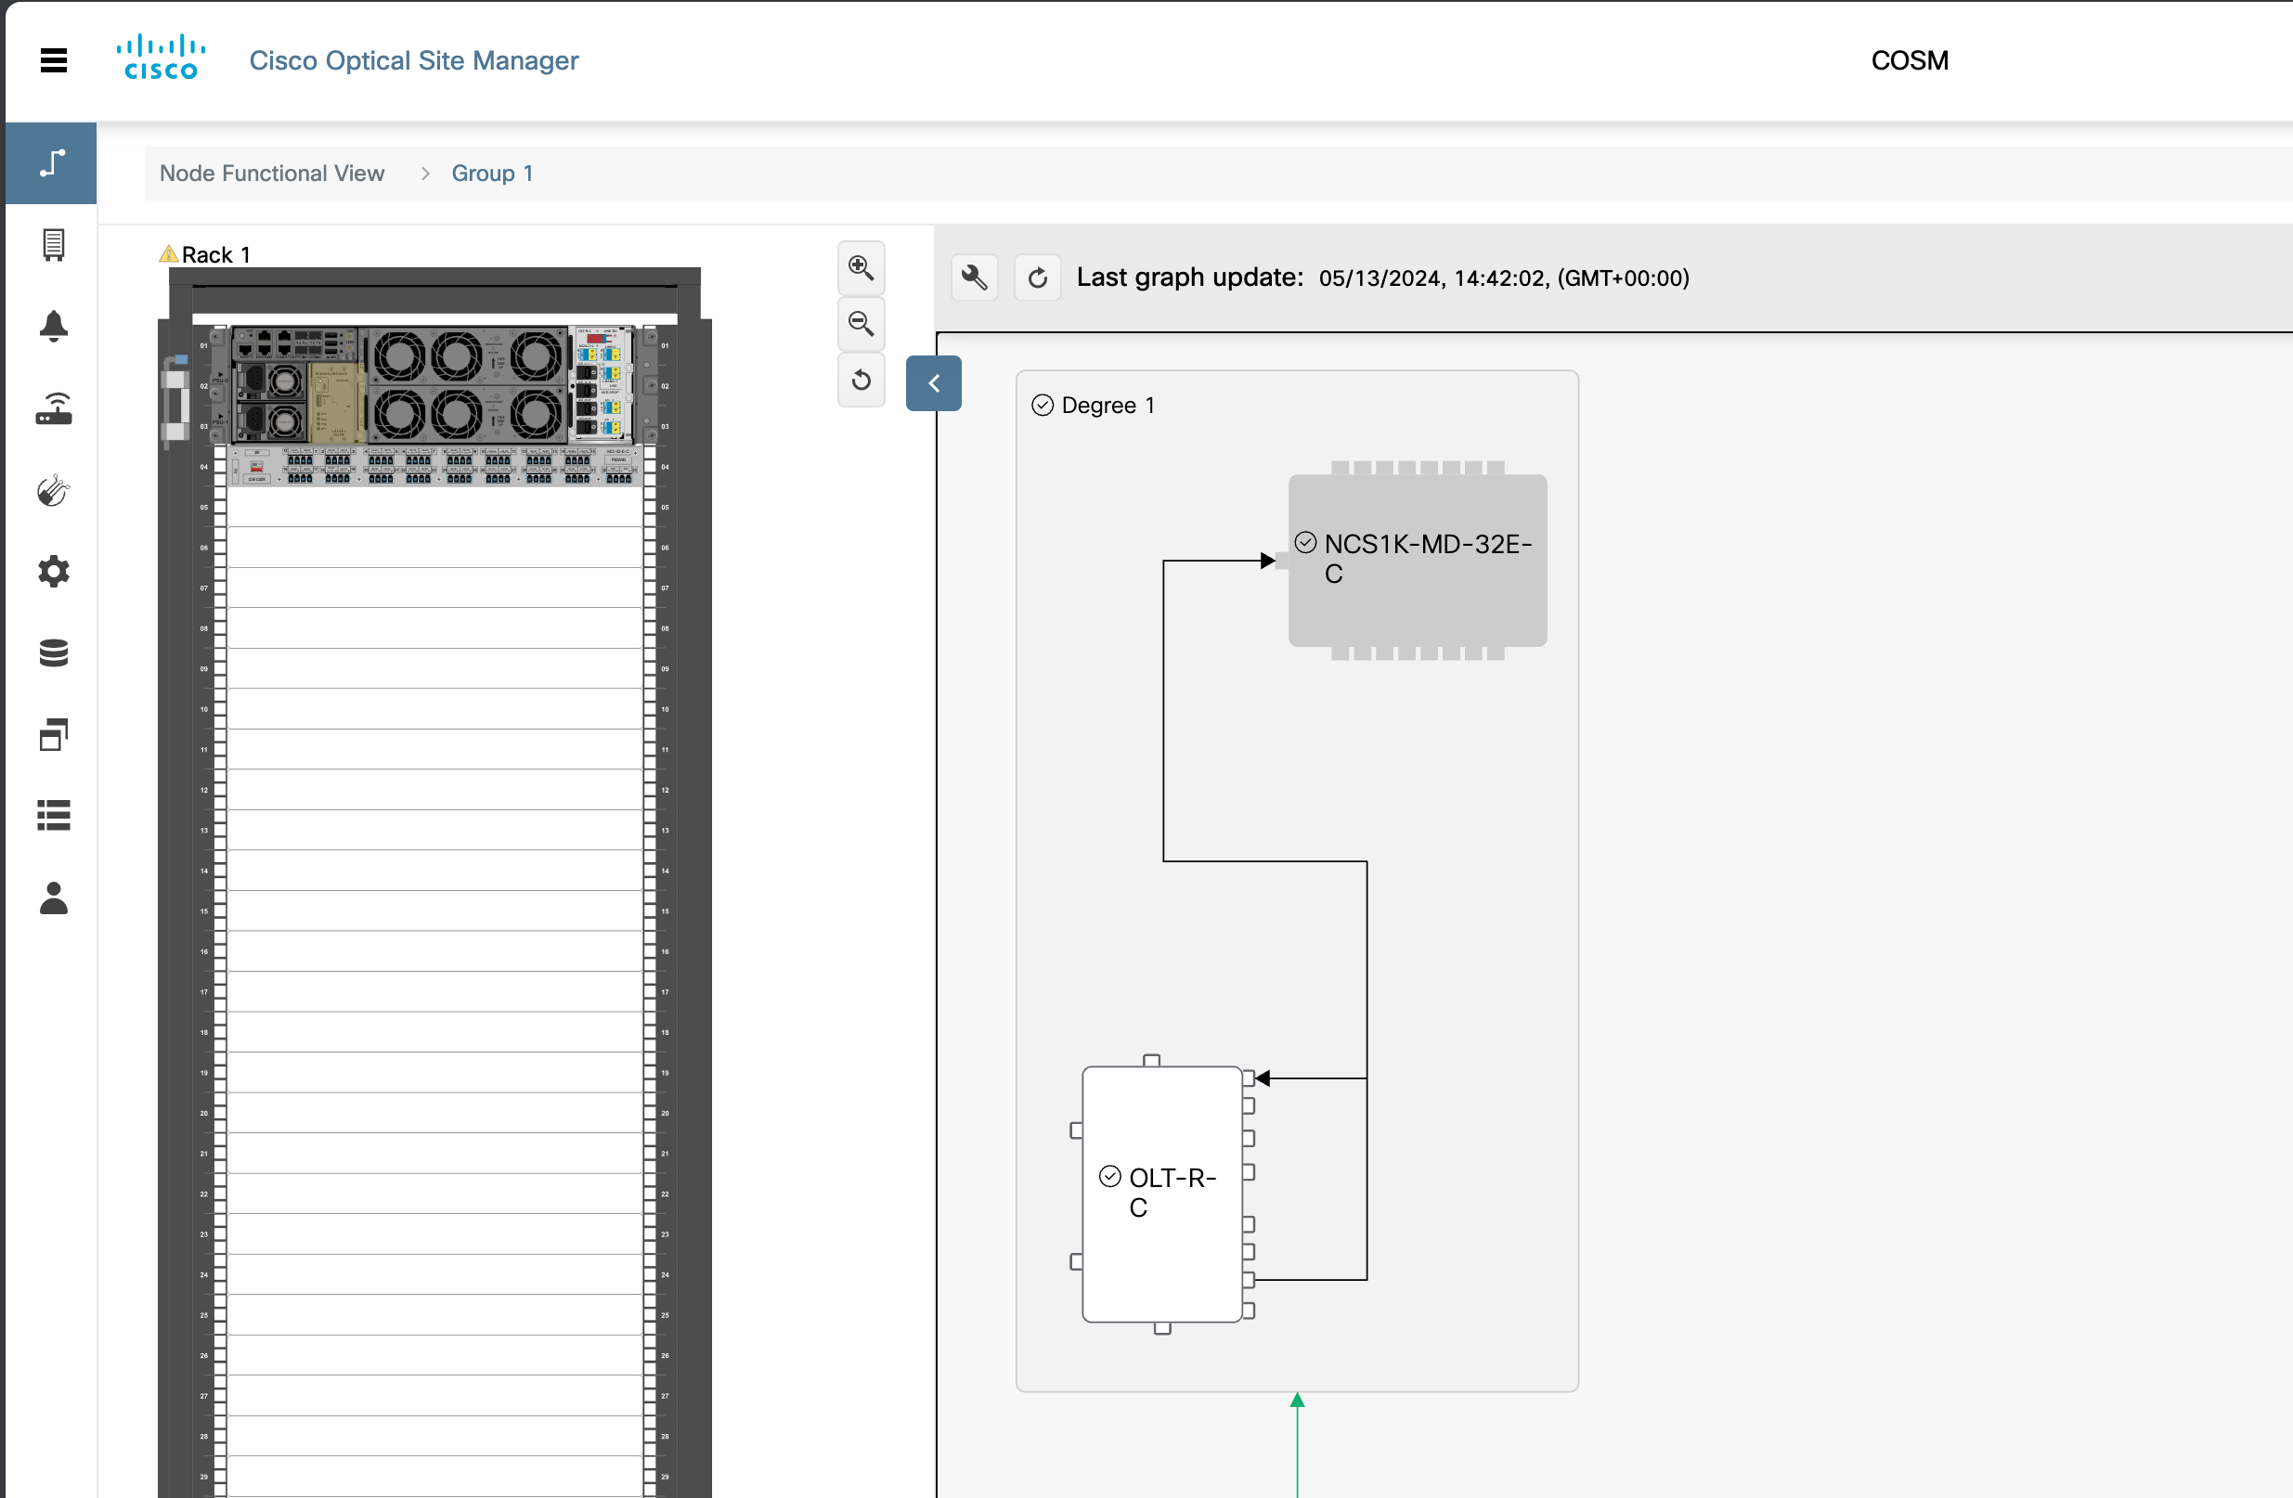
Task: Open the user profile sidebar icon
Action: [x=52, y=899]
